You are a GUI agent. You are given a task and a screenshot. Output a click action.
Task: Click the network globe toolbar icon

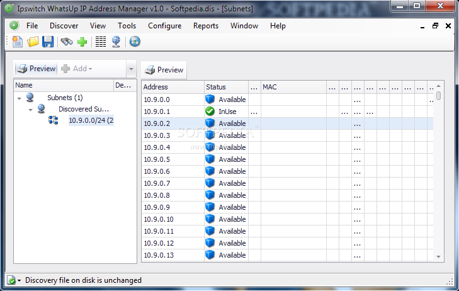116,42
